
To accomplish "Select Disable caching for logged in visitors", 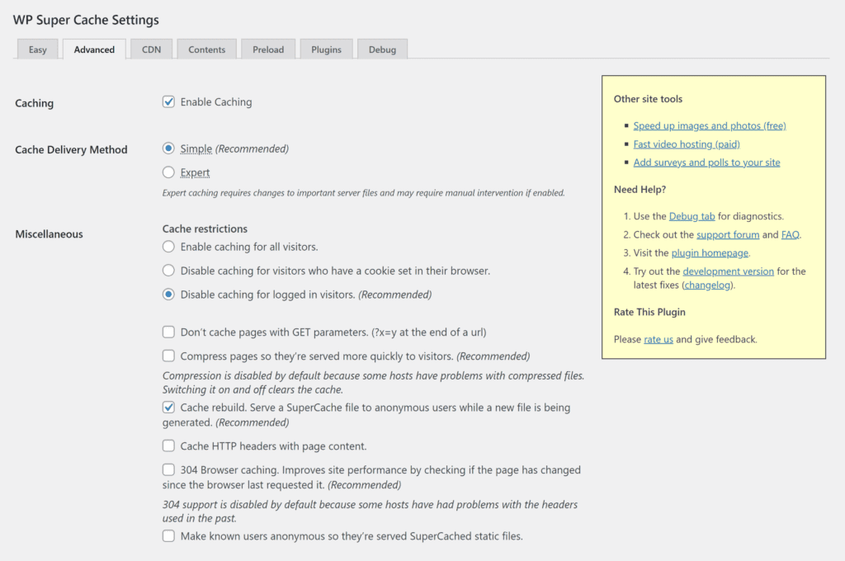I will click(168, 295).
